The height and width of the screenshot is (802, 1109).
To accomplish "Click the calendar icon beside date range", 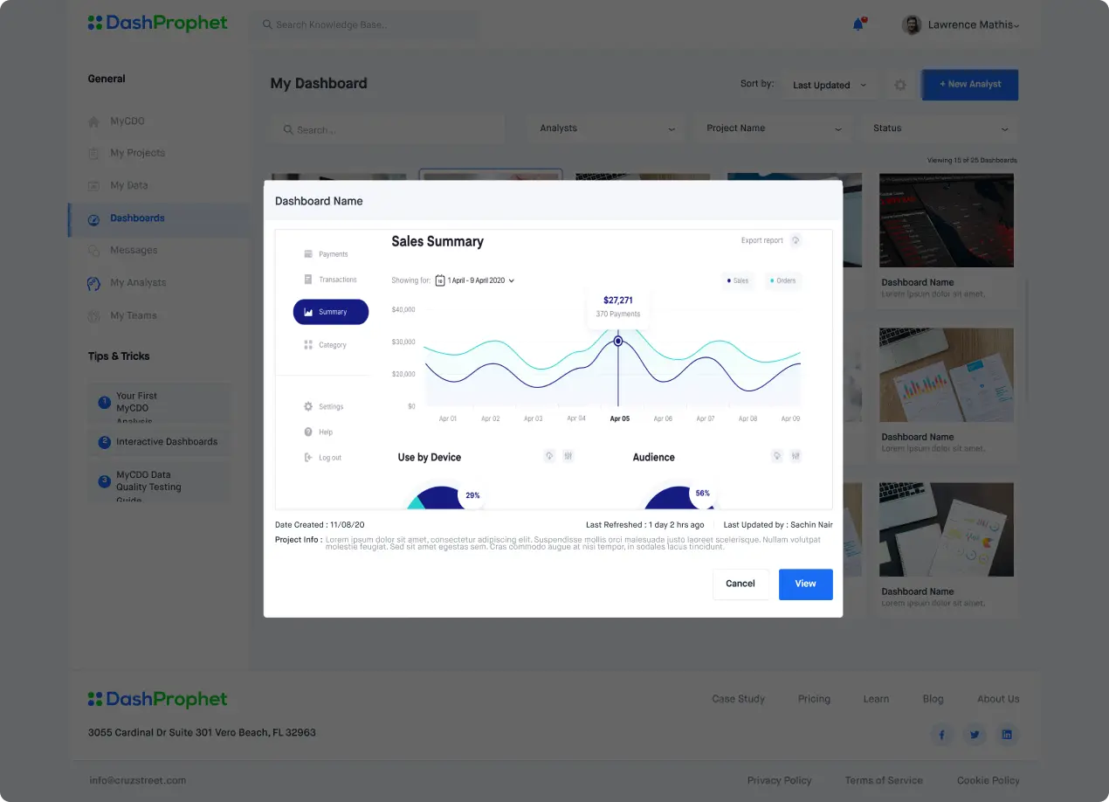I will coord(440,280).
